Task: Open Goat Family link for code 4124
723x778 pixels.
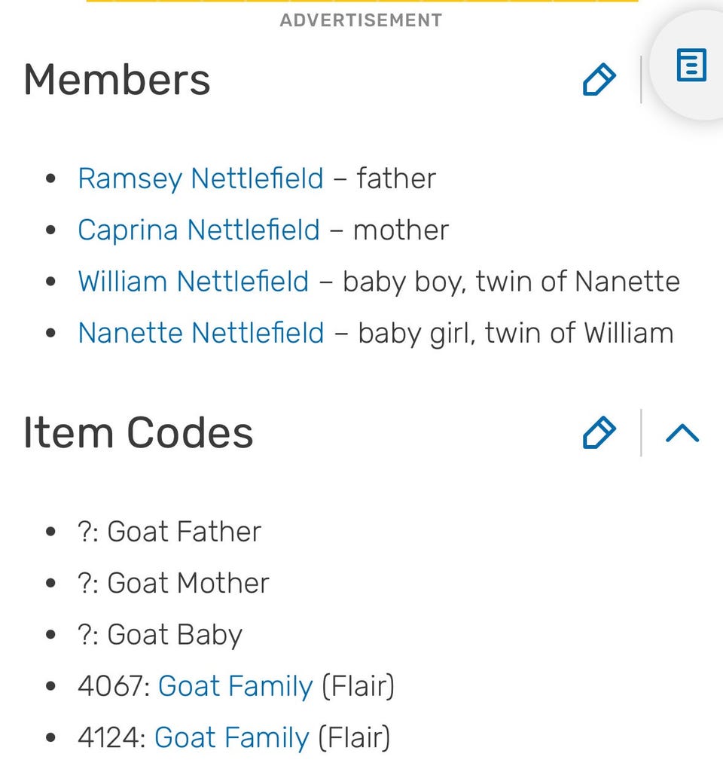Action: click(x=232, y=738)
